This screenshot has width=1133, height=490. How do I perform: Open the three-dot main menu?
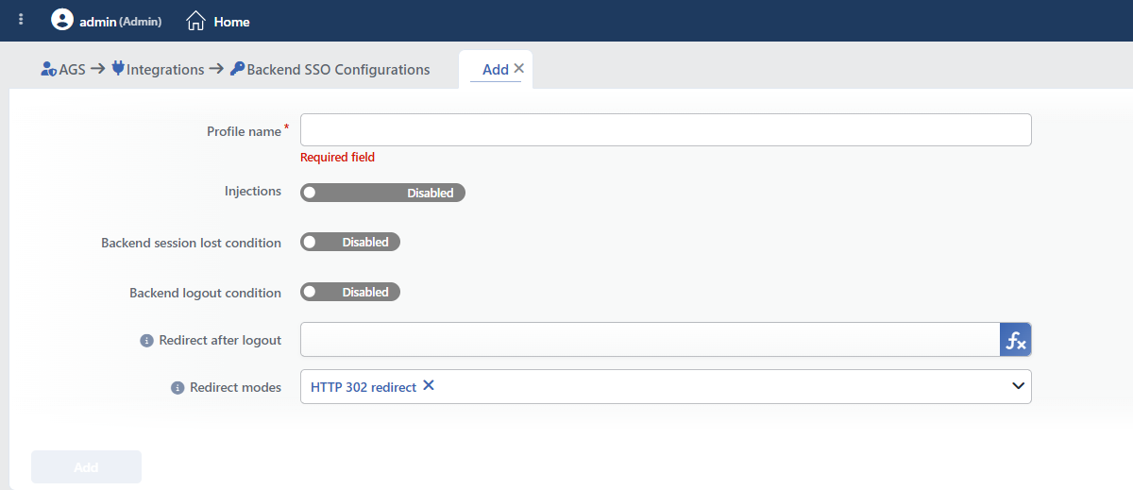(21, 20)
